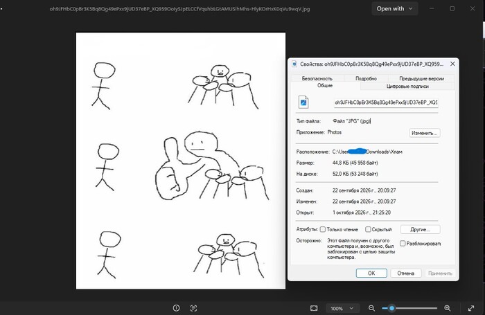Click the Файл "JPG" (.jpg) type text
485x315 pixels.
point(351,121)
